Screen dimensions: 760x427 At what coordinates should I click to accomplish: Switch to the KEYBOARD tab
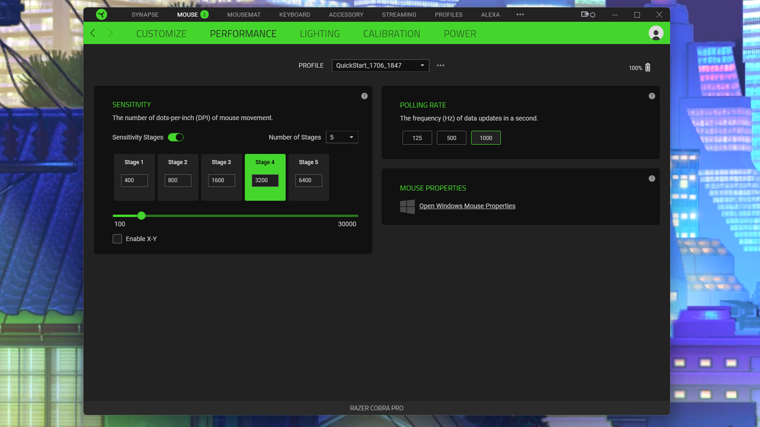point(294,15)
